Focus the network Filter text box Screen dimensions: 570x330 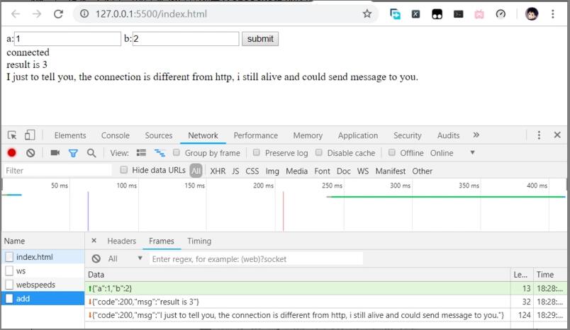(57, 170)
